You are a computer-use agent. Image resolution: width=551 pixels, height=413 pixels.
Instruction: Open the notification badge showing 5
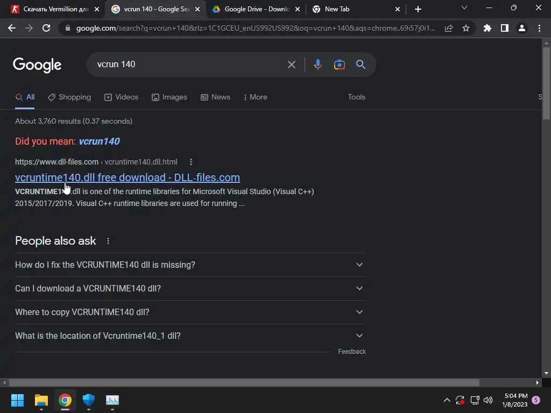(x=536, y=400)
